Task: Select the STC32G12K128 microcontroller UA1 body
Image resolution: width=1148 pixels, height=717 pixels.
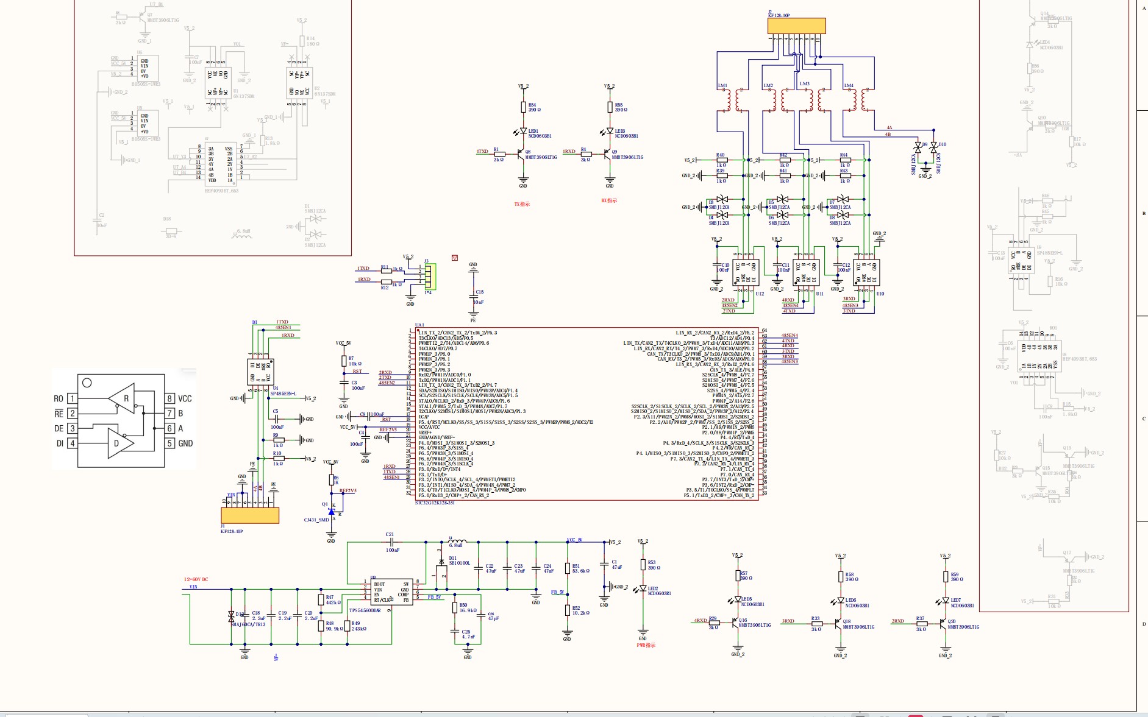Action: (x=585, y=414)
